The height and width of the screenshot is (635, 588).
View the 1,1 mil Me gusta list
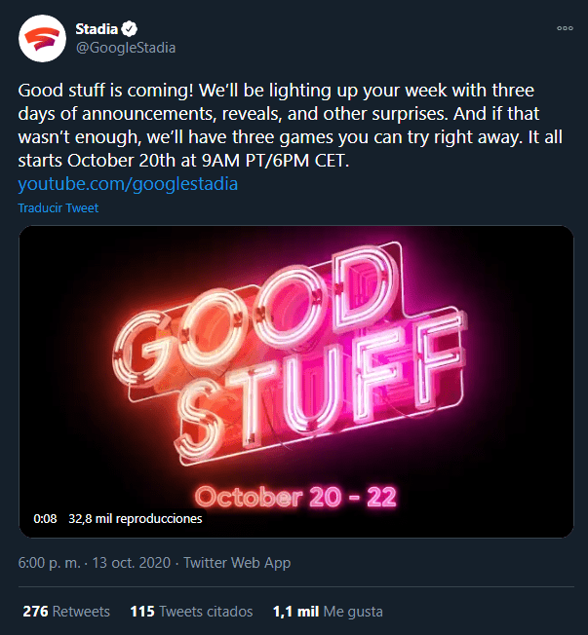tap(328, 612)
